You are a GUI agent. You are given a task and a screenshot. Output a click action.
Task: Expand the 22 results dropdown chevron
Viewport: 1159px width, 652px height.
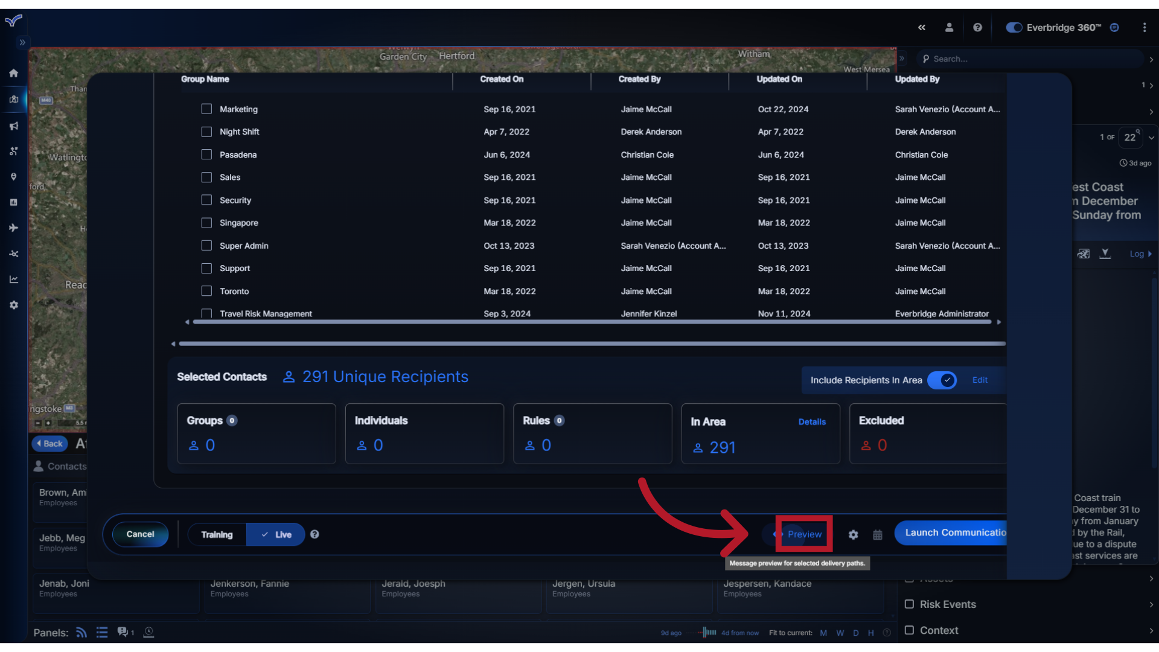(x=1150, y=138)
